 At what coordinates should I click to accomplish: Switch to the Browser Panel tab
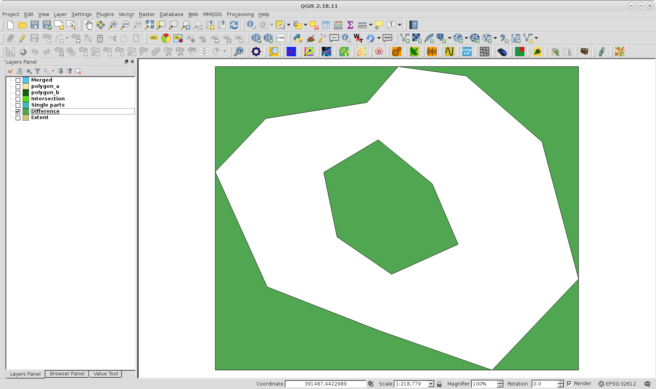[x=67, y=374]
